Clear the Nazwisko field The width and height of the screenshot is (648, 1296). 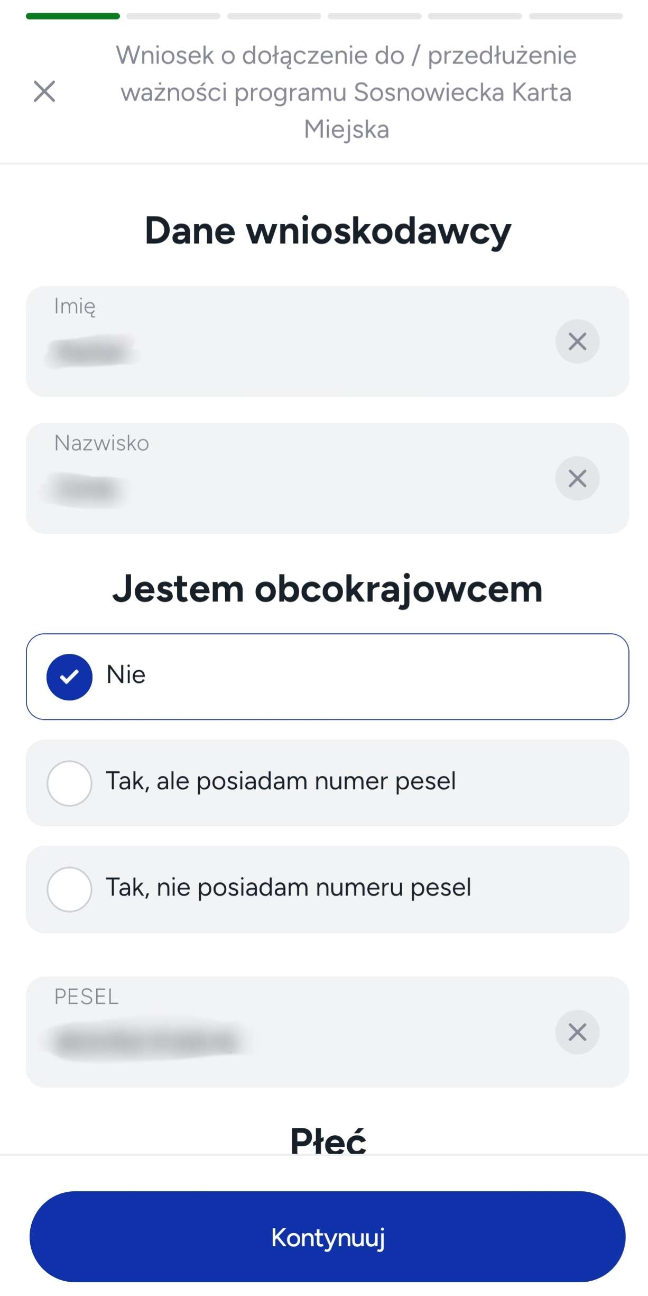click(x=577, y=479)
